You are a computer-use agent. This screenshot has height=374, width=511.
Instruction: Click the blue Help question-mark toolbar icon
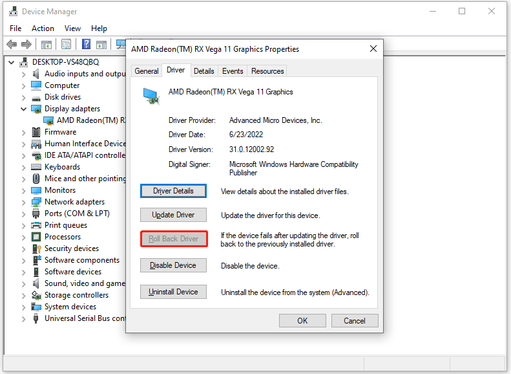coord(86,44)
